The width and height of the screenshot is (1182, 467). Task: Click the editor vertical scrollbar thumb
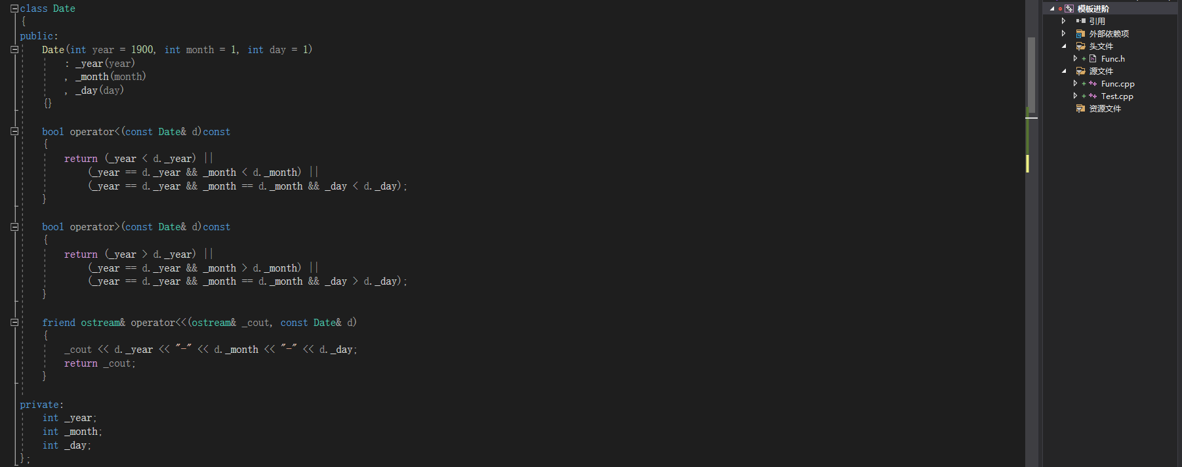tap(1031, 75)
